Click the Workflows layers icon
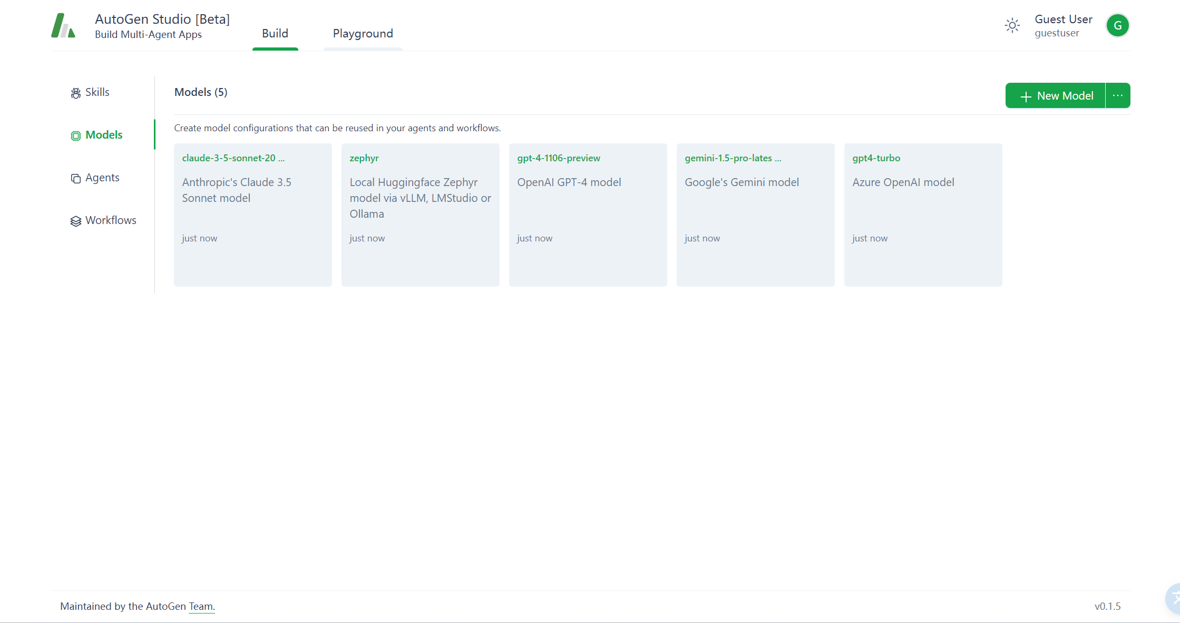Viewport: 1180px width, 623px height. click(x=76, y=221)
